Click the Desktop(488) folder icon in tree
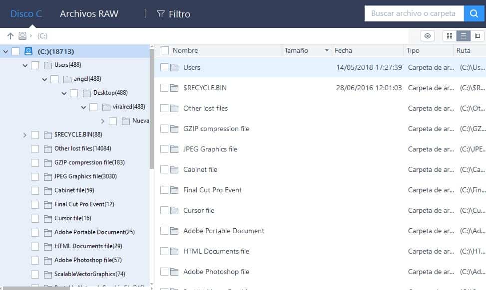 point(87,93)
